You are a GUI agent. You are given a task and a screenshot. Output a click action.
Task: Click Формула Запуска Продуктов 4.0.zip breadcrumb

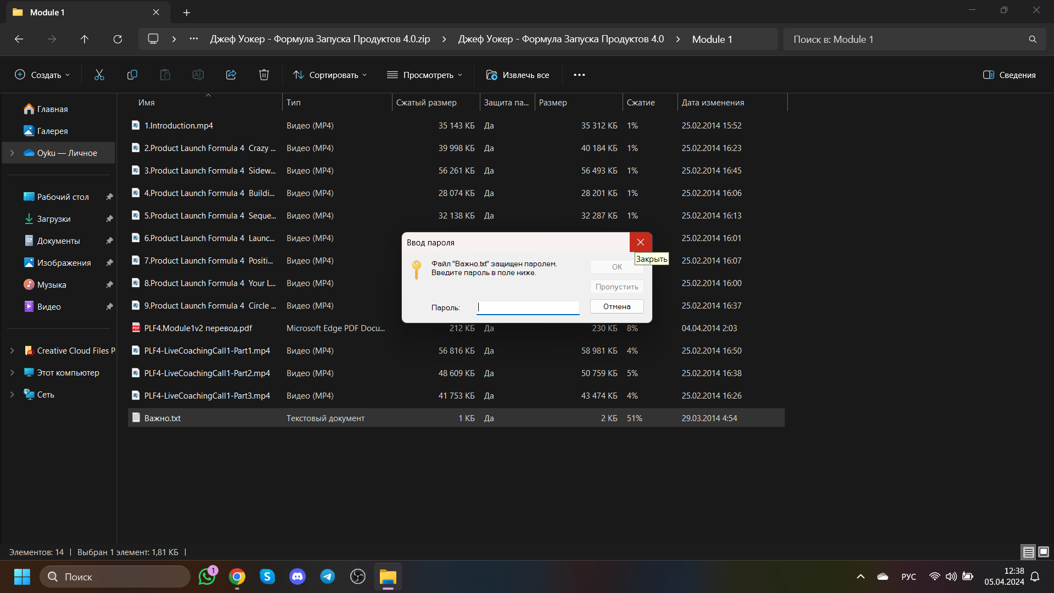pos(320,39)
